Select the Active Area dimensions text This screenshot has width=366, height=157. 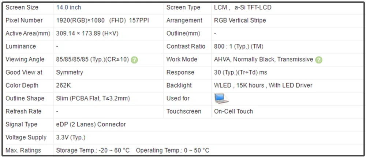(87, 34)
